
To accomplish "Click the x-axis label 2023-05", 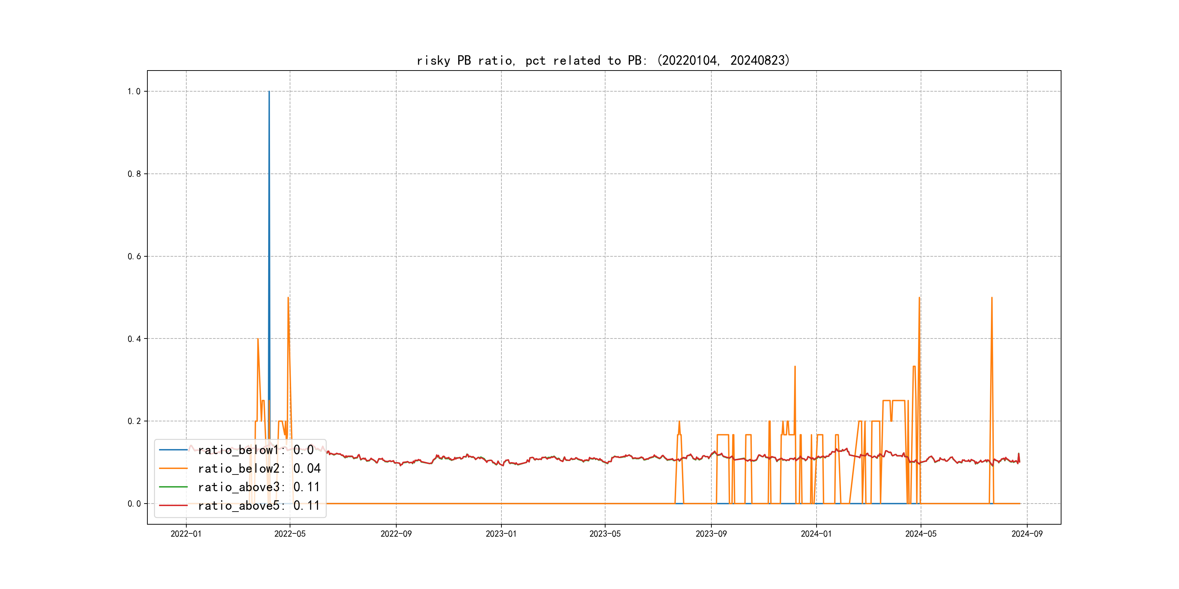I will tap(605, 534).
